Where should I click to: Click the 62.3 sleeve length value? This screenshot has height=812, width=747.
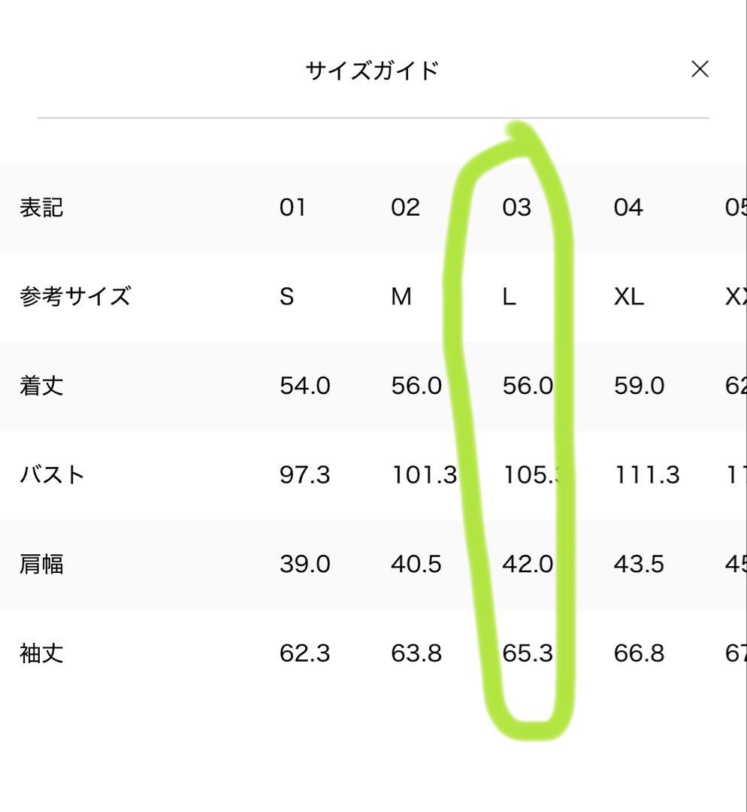[304, 653]
